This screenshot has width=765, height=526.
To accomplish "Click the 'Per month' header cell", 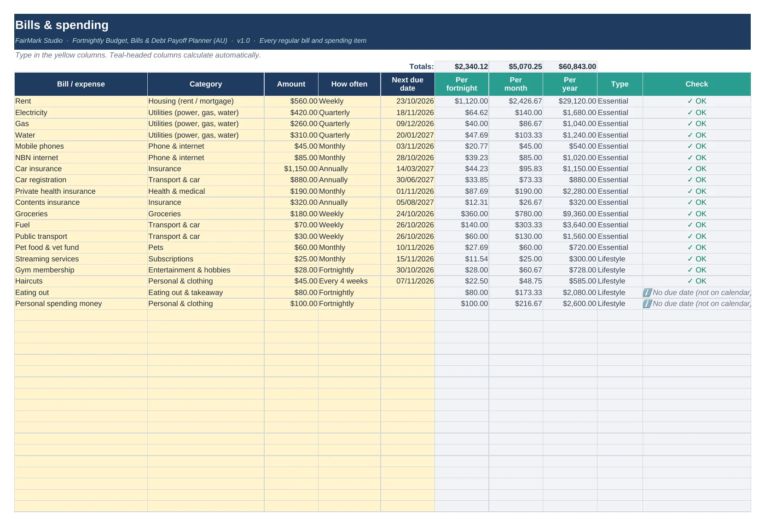I will (x=516, y=84).
